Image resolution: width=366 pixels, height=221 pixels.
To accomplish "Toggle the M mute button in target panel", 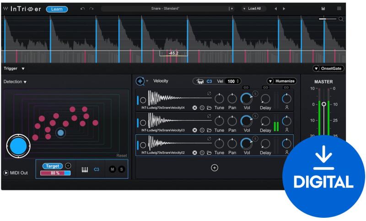I will (113, 169).
